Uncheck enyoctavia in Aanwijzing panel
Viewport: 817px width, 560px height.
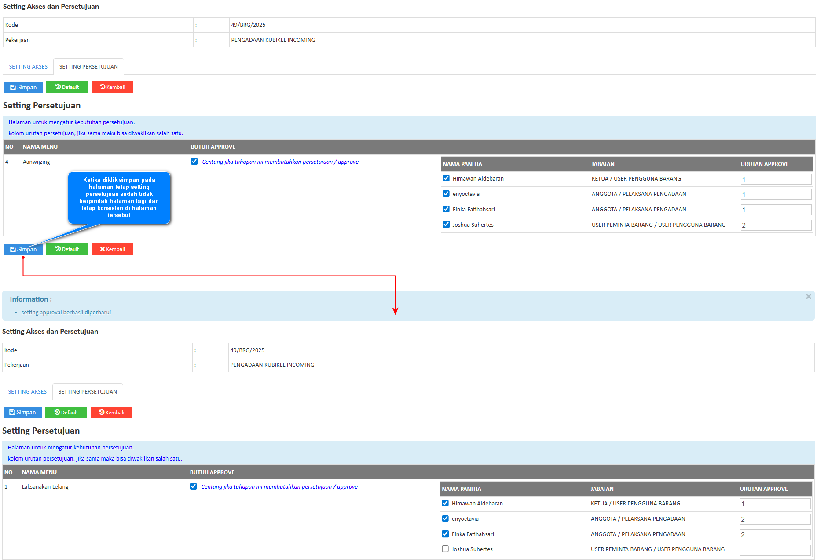point(446,194)
